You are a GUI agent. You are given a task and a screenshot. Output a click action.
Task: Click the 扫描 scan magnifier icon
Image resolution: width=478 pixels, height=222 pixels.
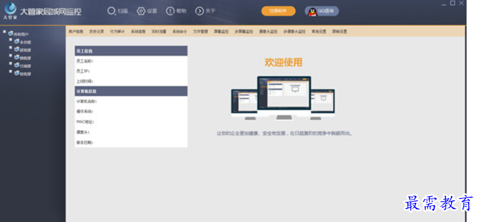[x=111, y=11]
